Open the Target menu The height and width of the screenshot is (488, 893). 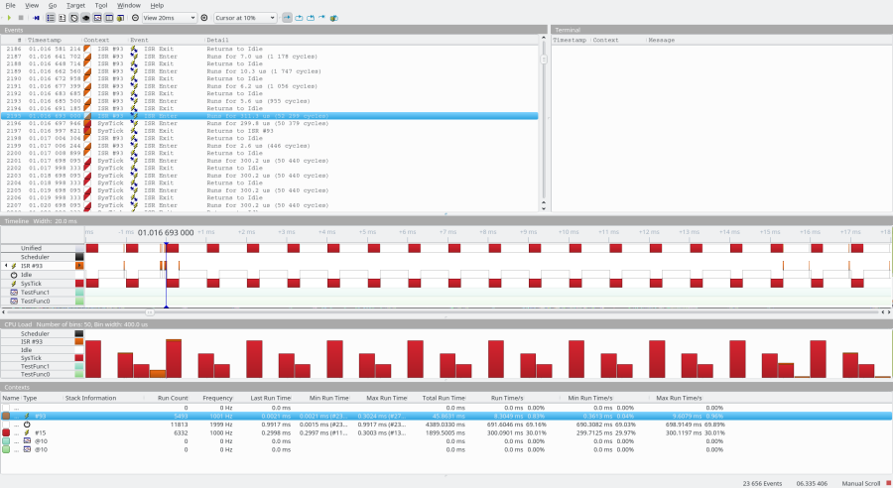click(75, 5)
